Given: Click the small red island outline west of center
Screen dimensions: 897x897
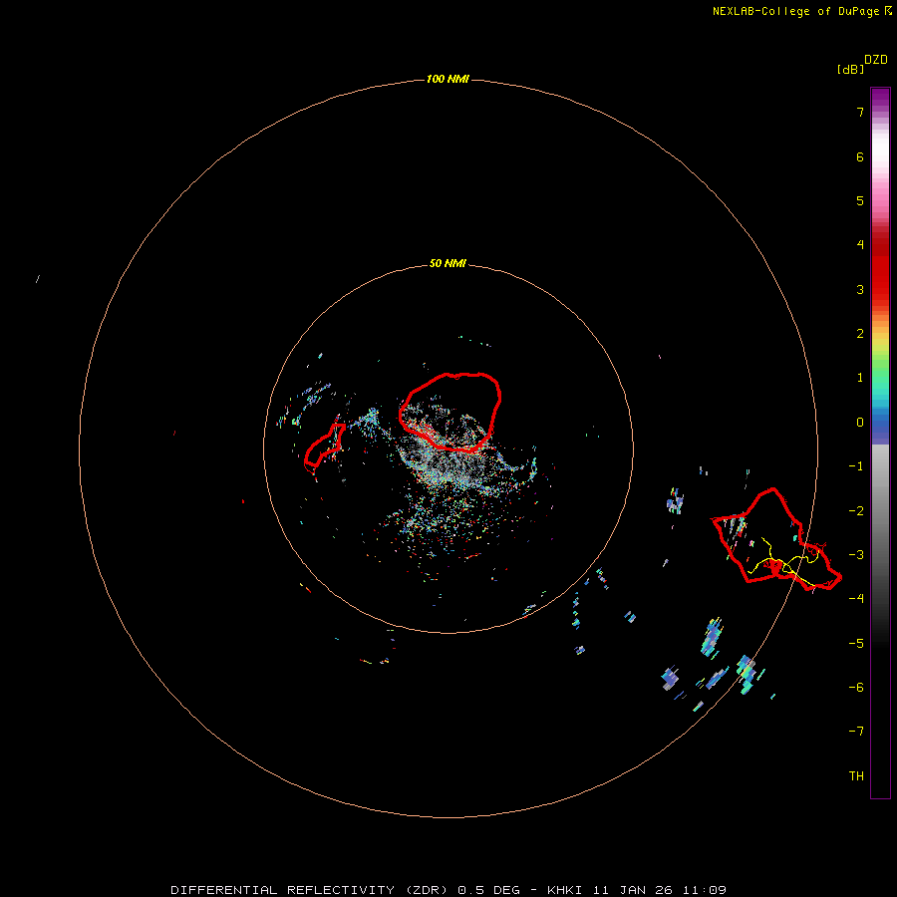Looking at the screenshot, I should [x=325, y=446].
